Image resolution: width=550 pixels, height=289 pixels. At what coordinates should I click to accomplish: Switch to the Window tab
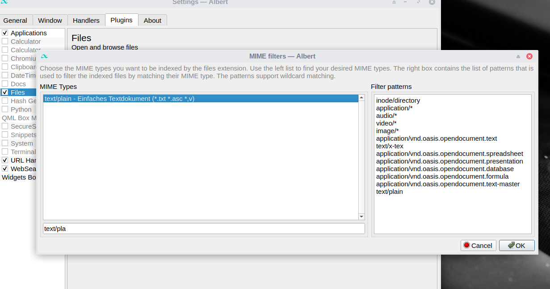click(x=50, y=20)
